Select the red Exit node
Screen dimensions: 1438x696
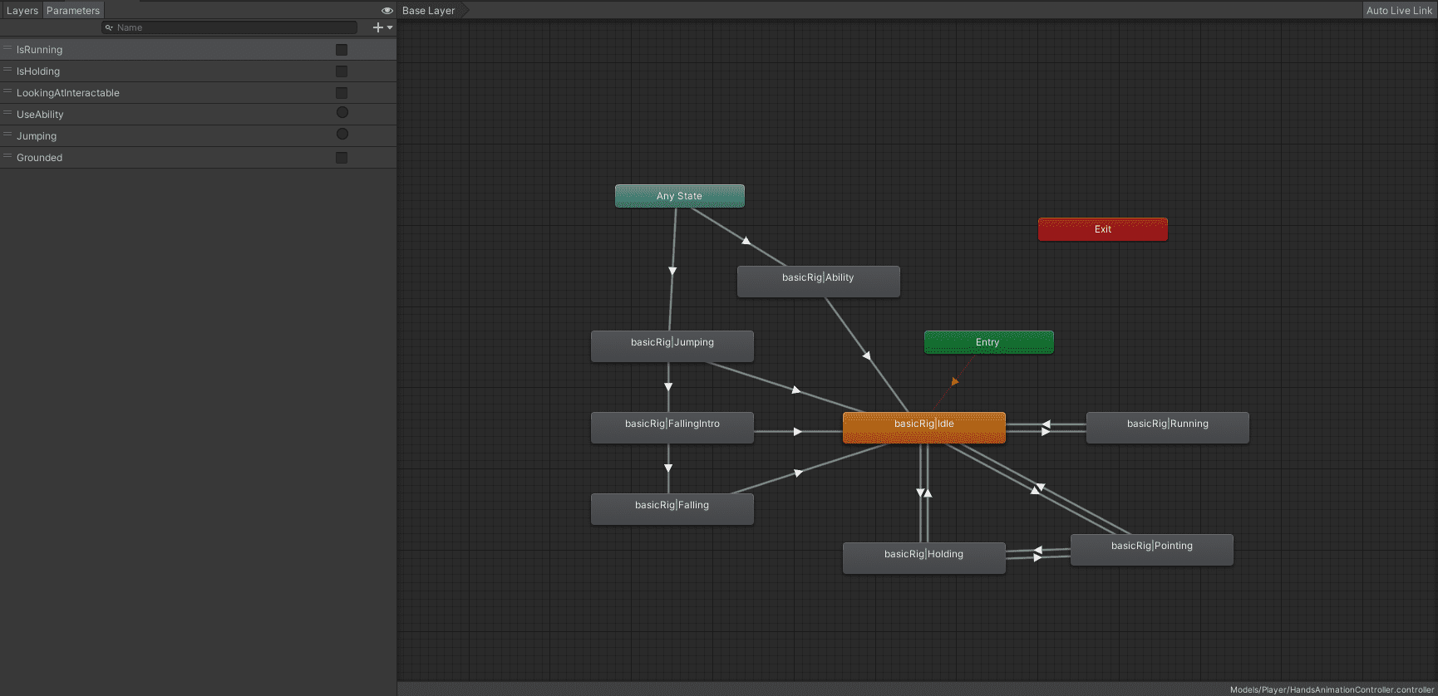pos(1102,229)
